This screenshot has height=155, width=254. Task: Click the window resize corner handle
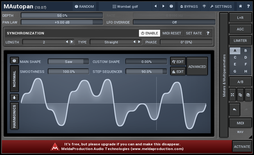tap(250, 137)
